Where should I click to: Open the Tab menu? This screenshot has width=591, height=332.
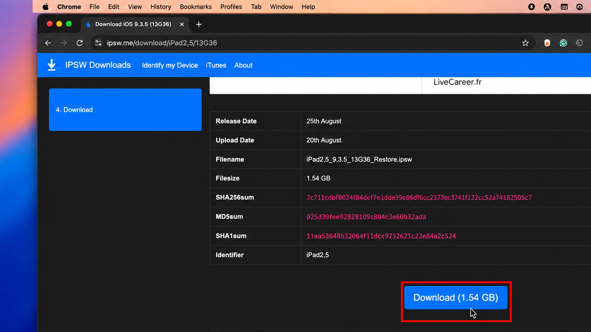tap(256, 7)
